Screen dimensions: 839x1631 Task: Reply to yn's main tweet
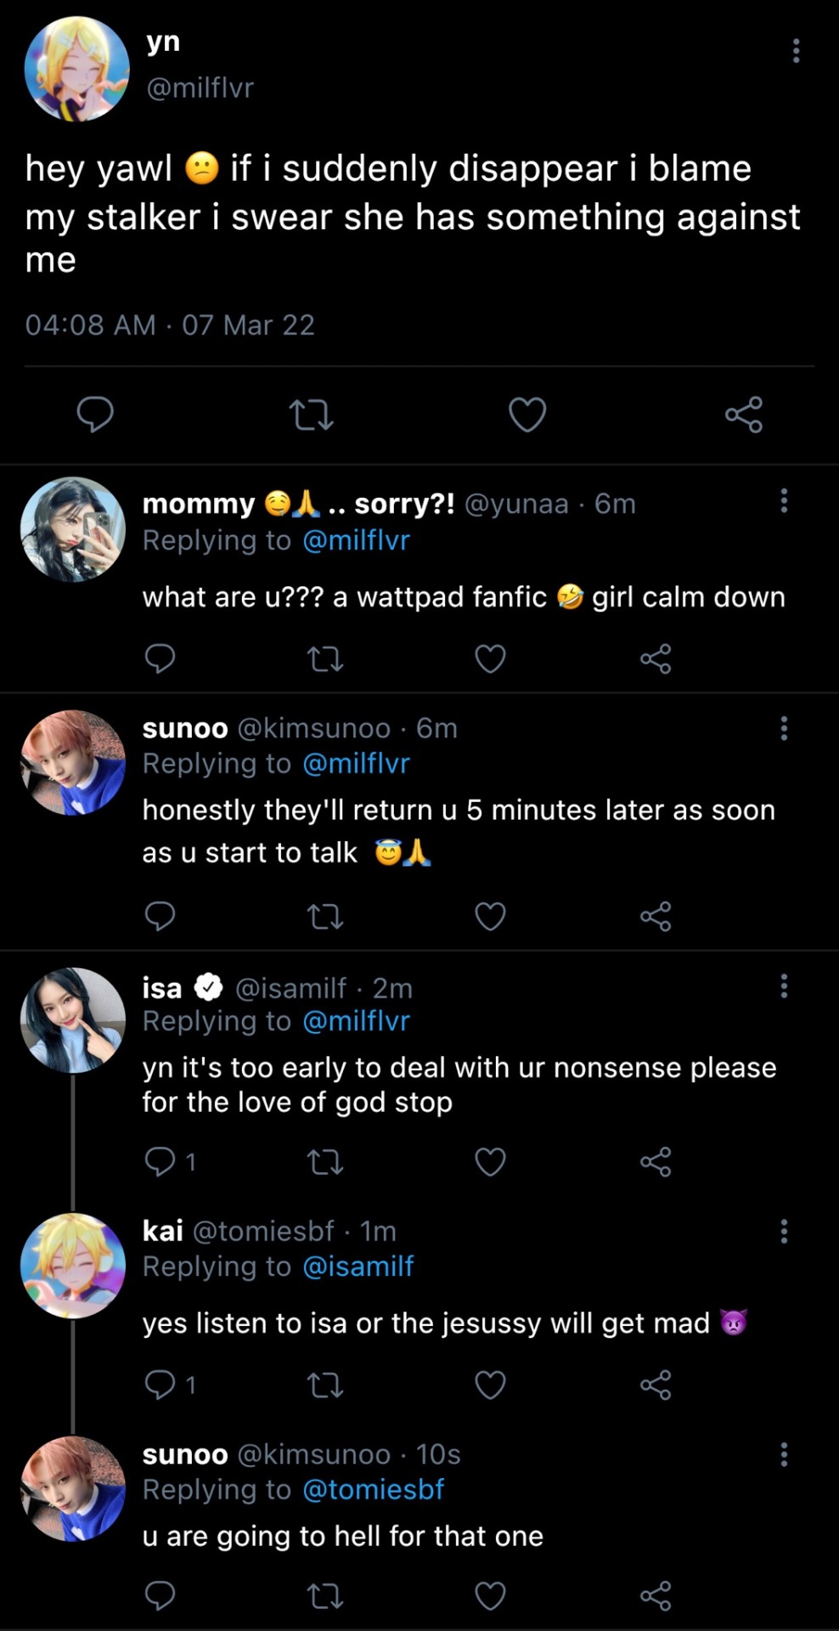tap(95, 415)
